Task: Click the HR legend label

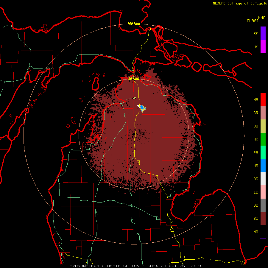Action: tap(255, 139)
